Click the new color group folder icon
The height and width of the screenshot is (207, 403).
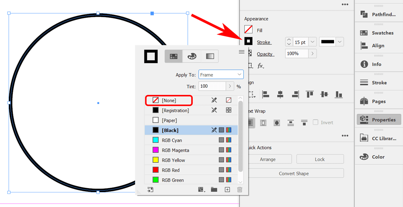point(214,190)
